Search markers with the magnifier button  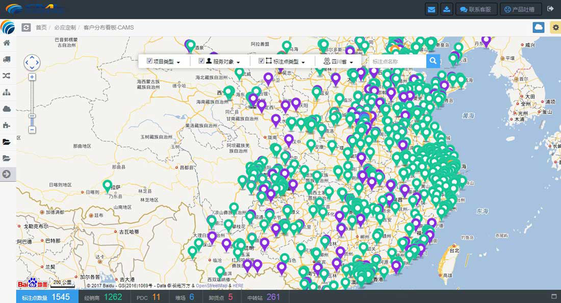tap(433, 61)
